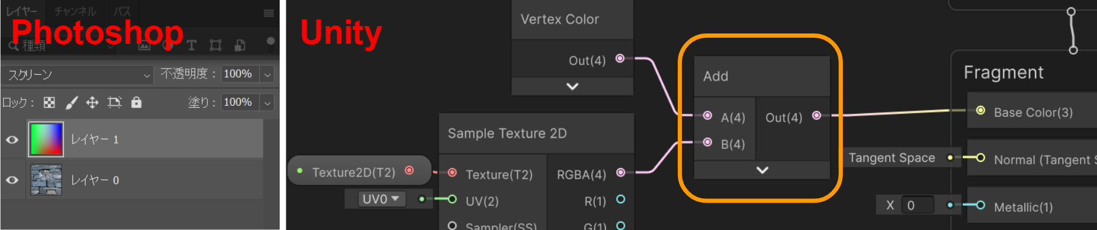Open the 不透明度 opacity dropdown arrow
1097x230 pixels.
(267, 74)
